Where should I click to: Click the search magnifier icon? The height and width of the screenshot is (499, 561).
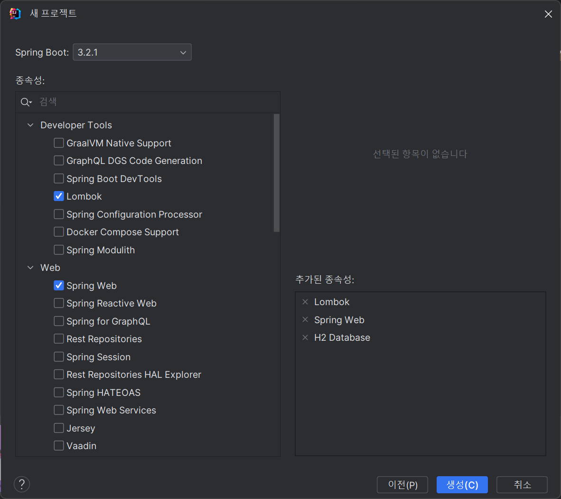coord(26,102)
